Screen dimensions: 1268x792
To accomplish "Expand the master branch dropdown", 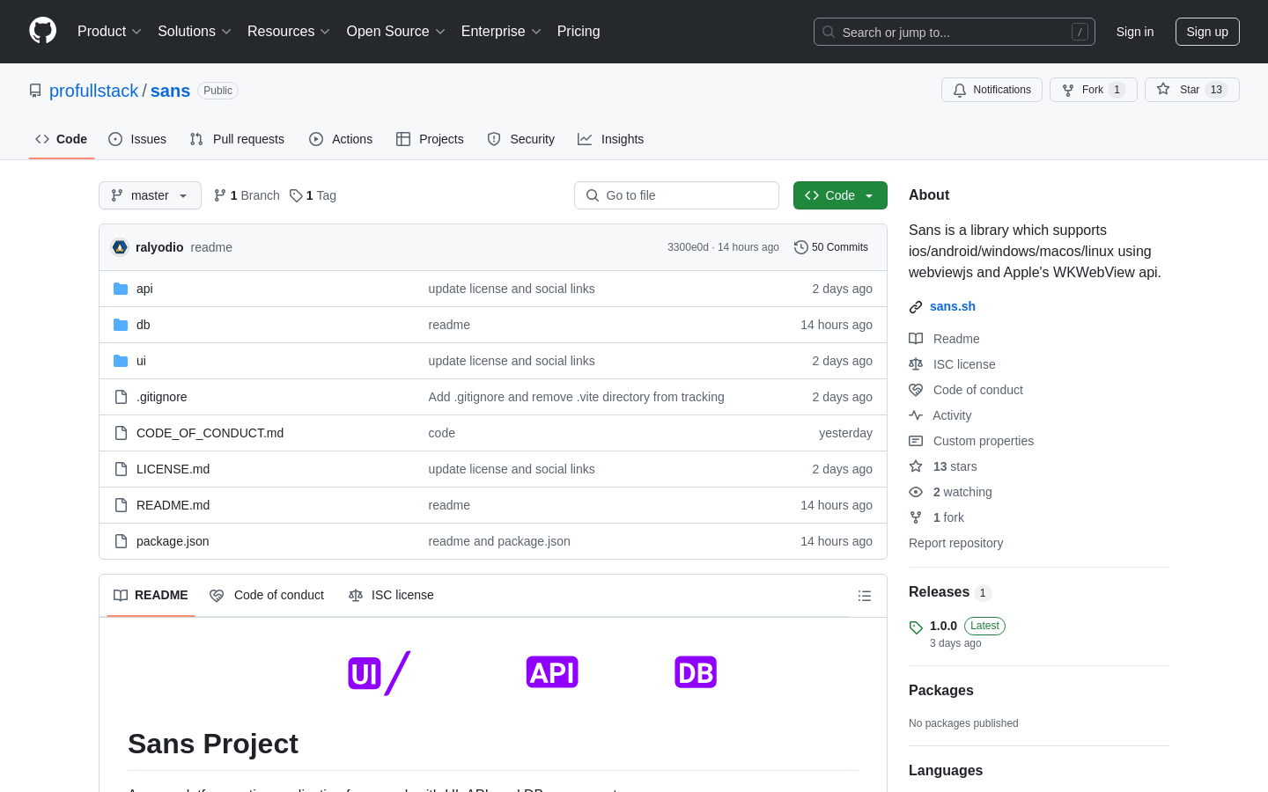I will pos(150,195).
